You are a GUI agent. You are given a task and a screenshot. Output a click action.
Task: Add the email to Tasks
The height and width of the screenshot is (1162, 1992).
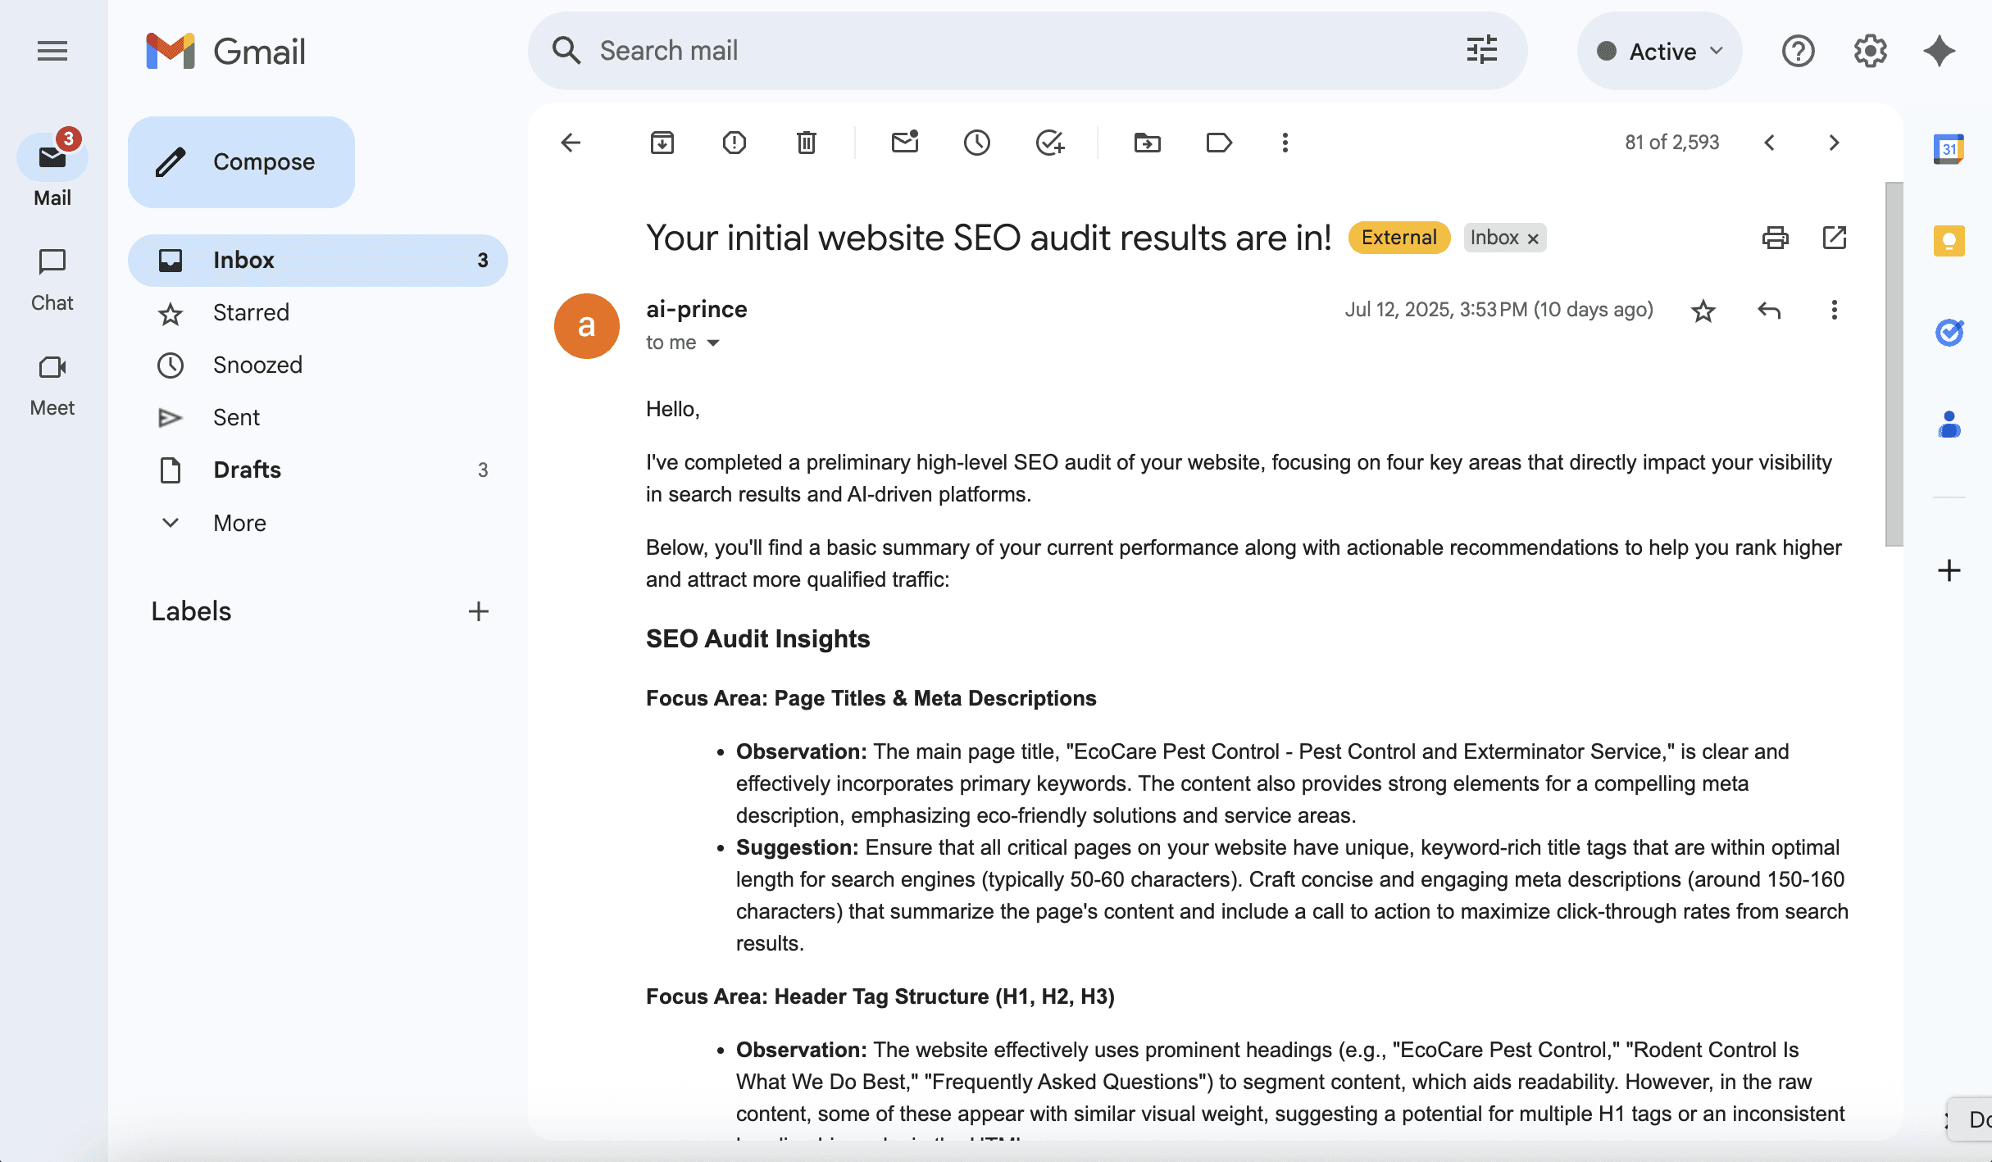click(1049, 143)
